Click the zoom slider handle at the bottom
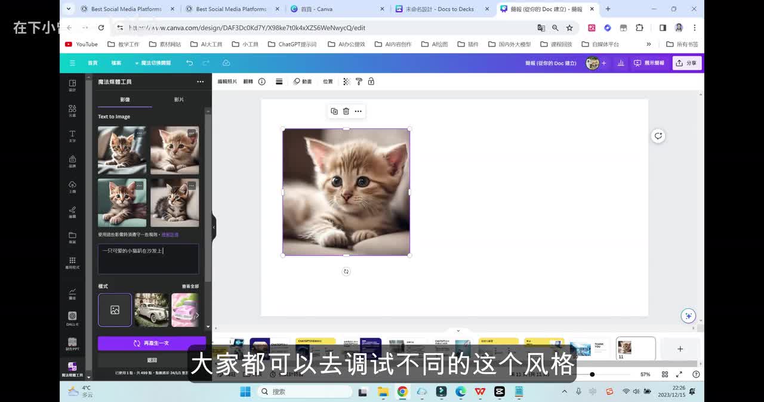The width and height of the screenshot is (764, 402). (592, 375)
